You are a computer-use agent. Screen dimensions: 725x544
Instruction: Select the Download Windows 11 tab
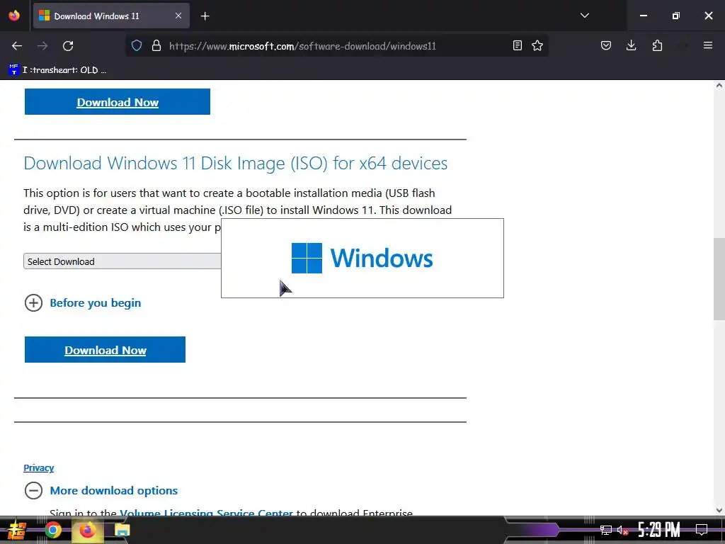tap(111, 16)
